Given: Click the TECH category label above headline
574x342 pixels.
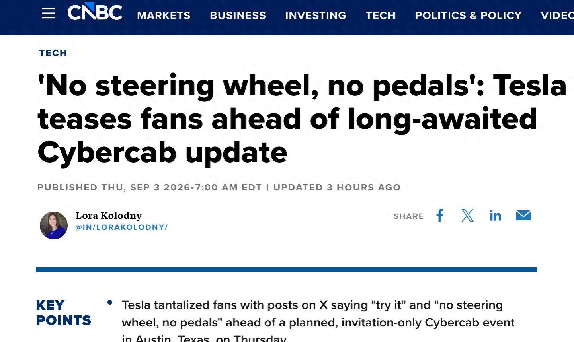Looking at the screenshot, I should pyautogui.click(x=53, y=53).
